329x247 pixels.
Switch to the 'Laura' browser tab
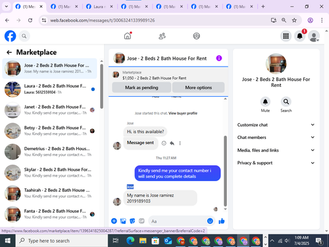click(x=99, y=7)
